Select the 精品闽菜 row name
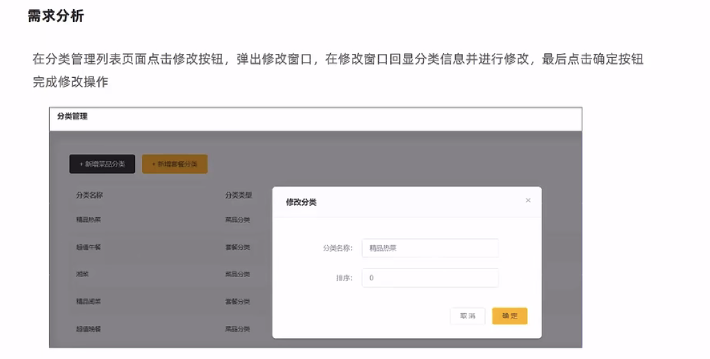 click(x=88, y=301)
